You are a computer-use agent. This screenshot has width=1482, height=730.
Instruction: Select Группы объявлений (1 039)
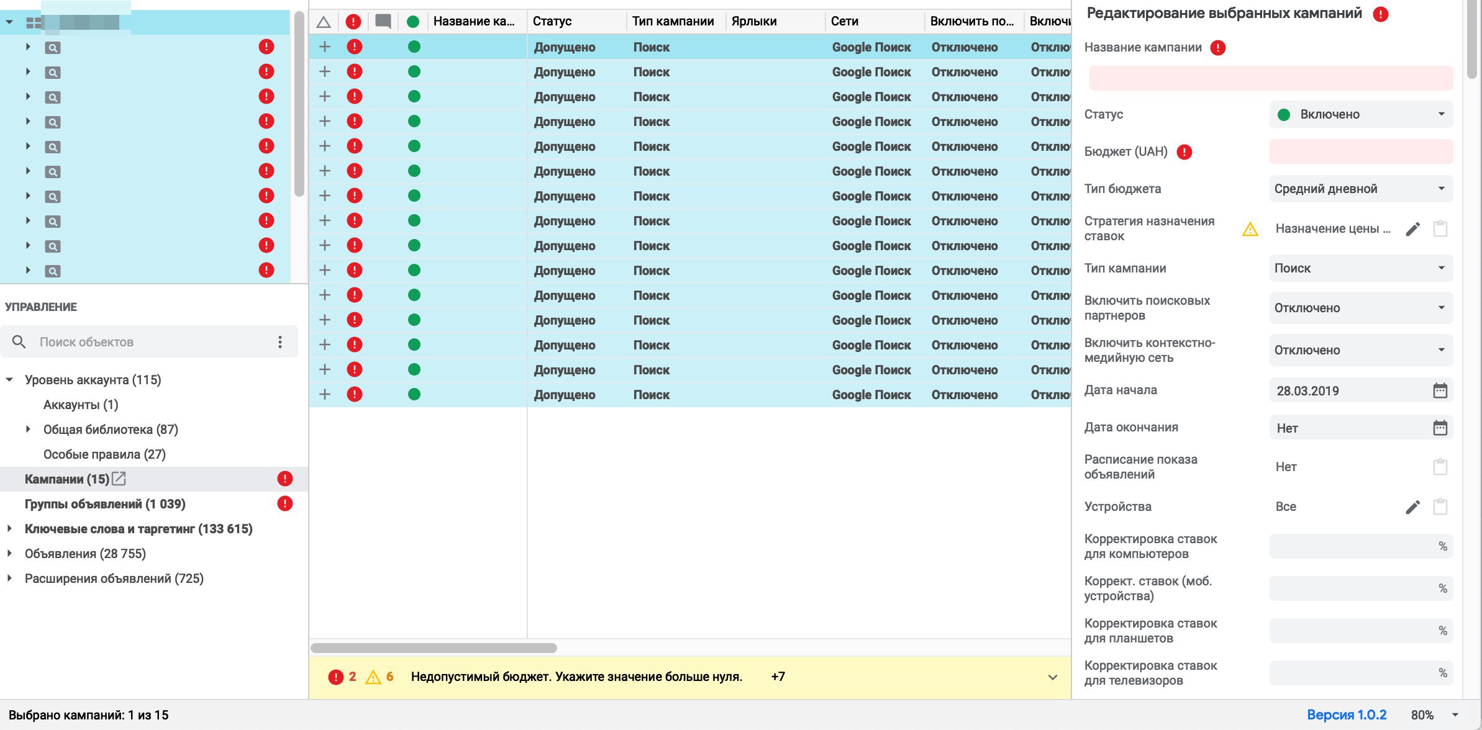[x=105, y=504]
